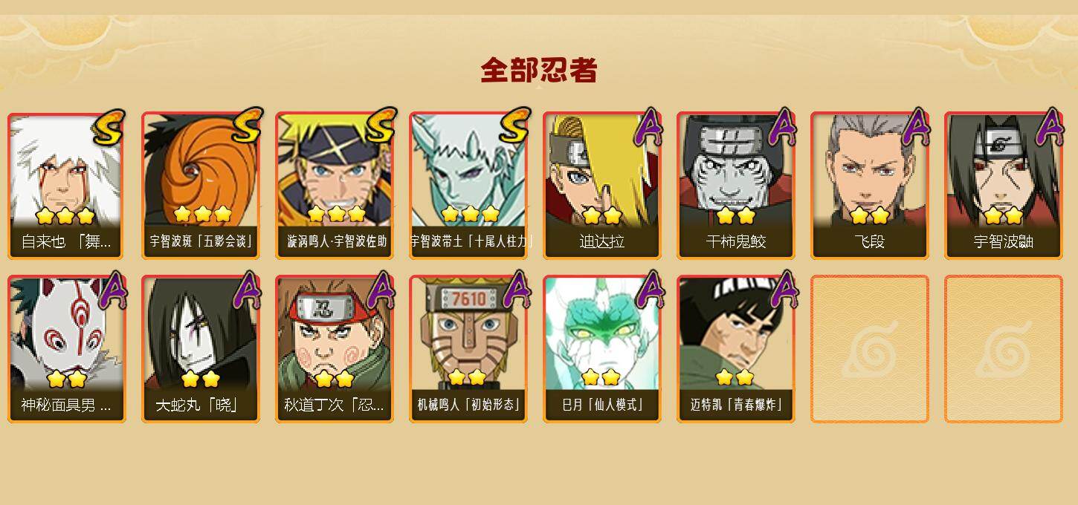Open the 宇智波斑「五影会谈」 ninja card
The height and width of the screenshot is (505, 1078).
[x=201, y=186]
